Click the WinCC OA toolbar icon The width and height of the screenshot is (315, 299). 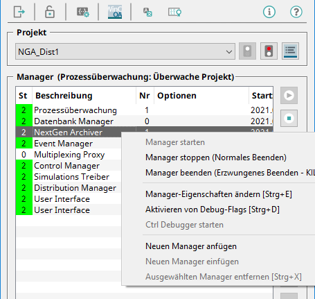pyautogui.click(x=115, y=12)
